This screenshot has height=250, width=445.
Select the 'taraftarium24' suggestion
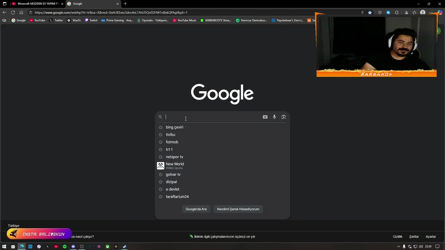(x=222, y=197)
